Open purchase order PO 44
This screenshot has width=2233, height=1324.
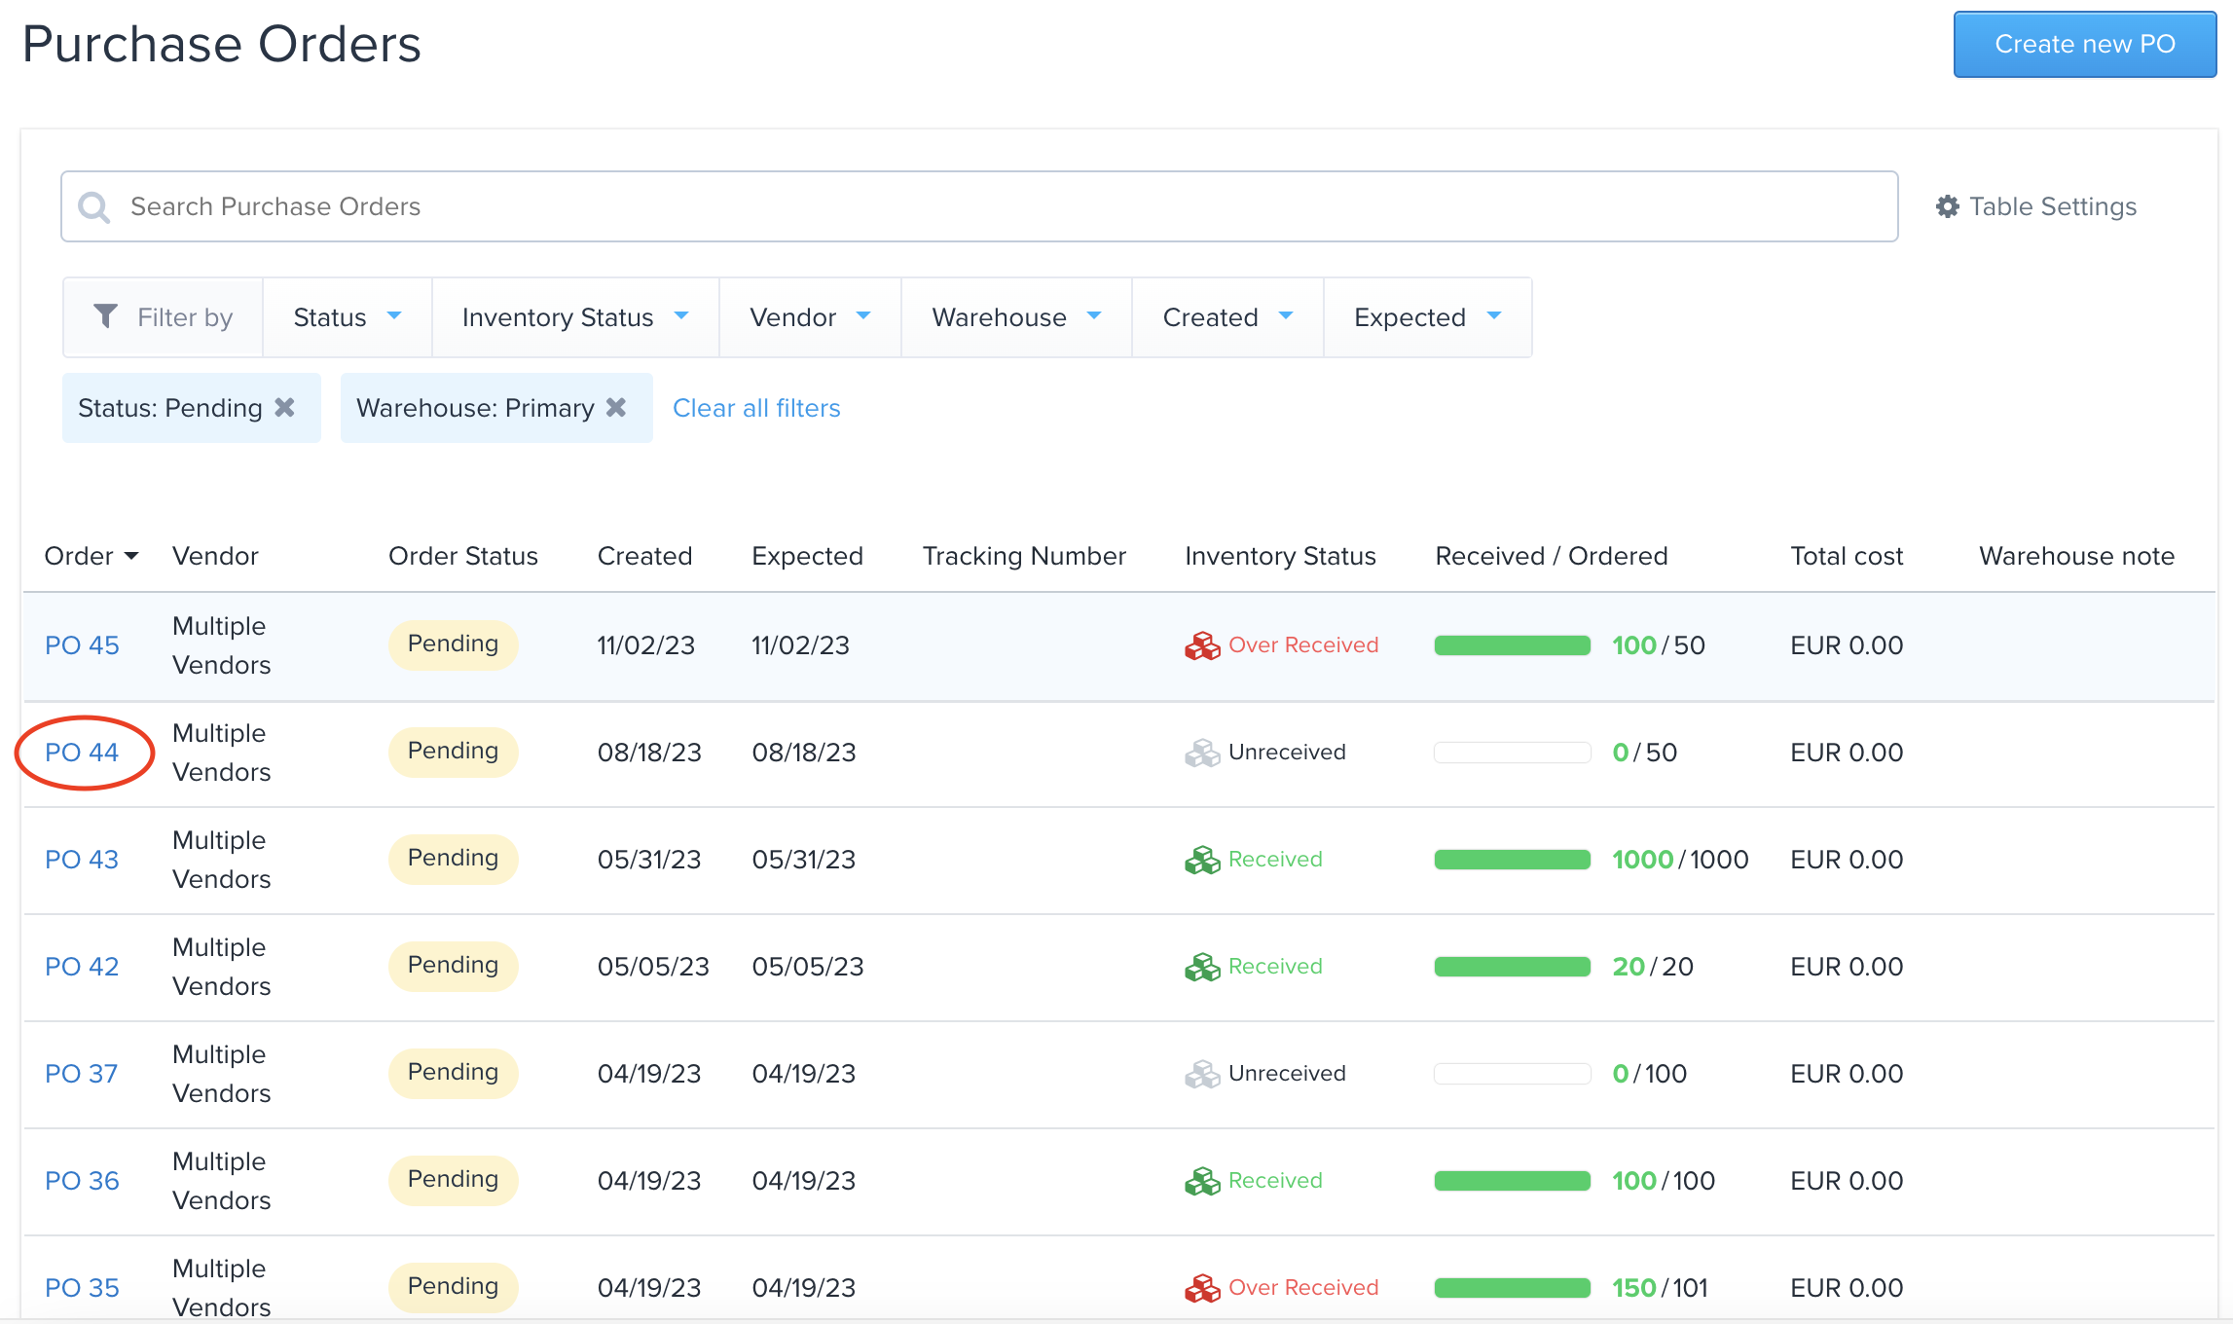click(x=82, y=753)
